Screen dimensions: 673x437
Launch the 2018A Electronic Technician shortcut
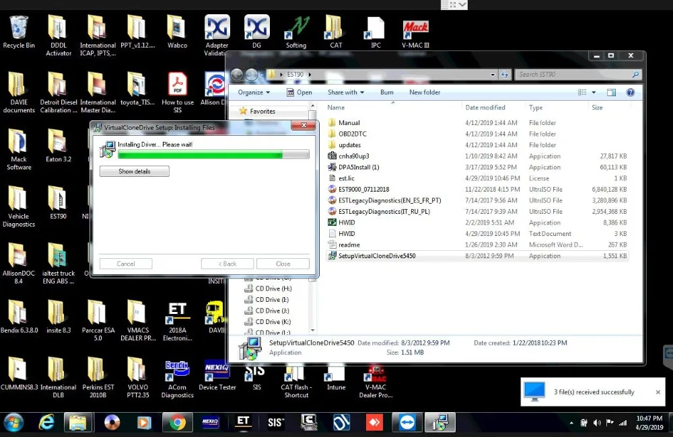tap(177, 321)
